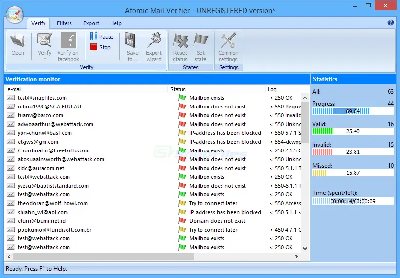The width and height of the screenshot is (400, 278).
Task: Open the help question mark icon
Action: click(x=390, y=22)
